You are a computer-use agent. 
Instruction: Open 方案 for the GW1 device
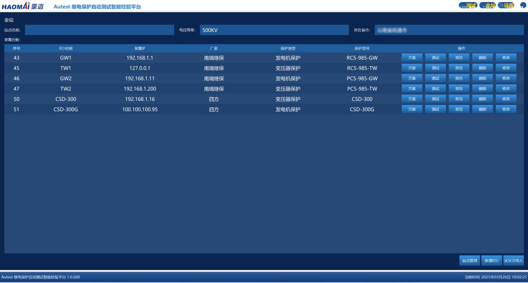point(412,58)
